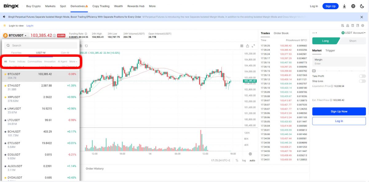Select the Short position side
The height and width of the screenshot is (182, 369).
click(x=353, y=41)
